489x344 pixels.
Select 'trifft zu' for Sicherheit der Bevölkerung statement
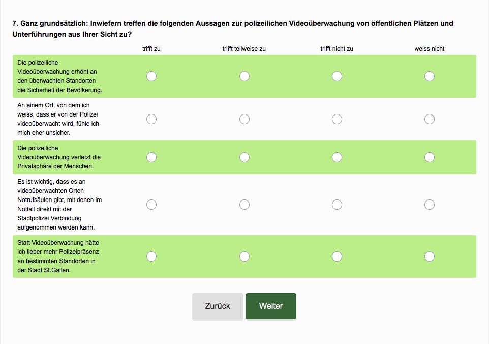[x=151, y=76]
